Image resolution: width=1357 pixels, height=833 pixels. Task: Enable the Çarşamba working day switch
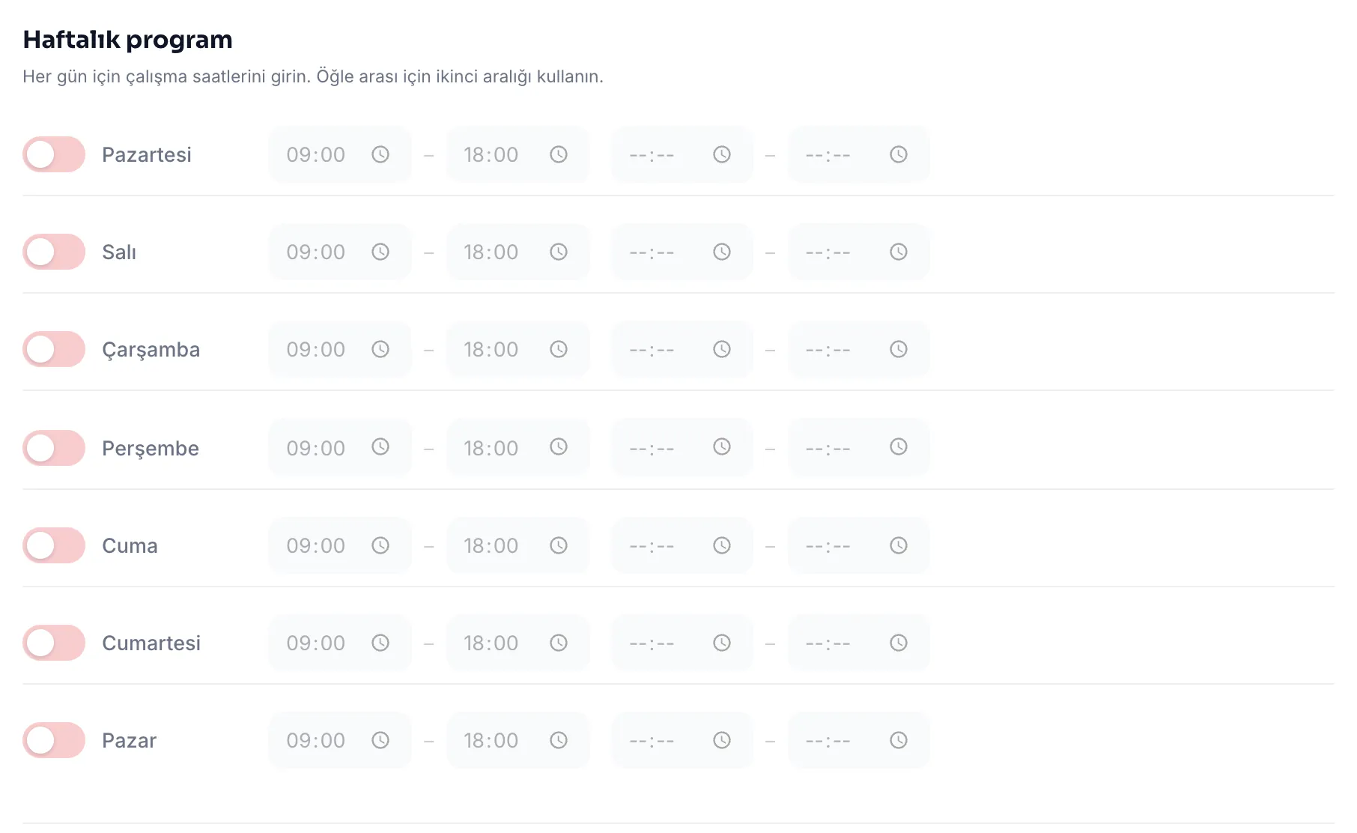pos(54,349)
